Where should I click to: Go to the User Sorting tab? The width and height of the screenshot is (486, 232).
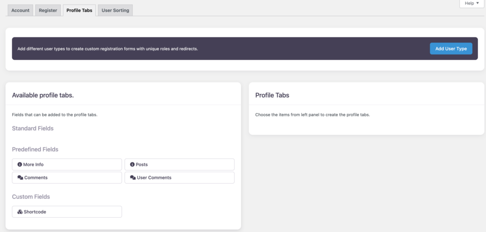[x=115, y=10]
